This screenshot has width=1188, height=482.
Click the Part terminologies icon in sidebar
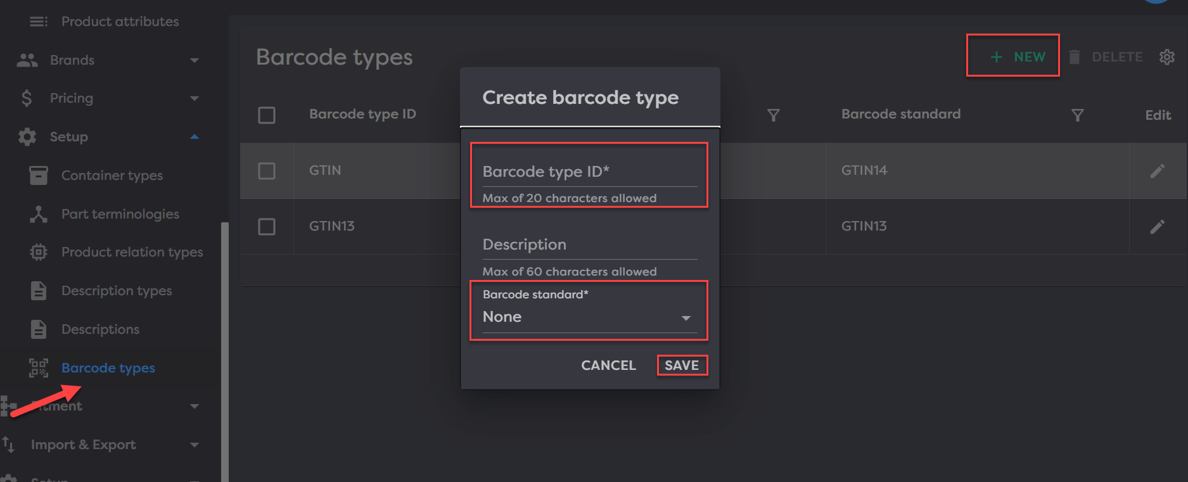(39, 214)
